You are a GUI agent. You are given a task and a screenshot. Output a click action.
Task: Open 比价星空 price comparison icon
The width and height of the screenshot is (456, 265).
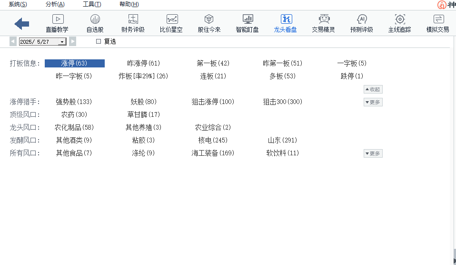pyautogui.click(x=171, y=19)
